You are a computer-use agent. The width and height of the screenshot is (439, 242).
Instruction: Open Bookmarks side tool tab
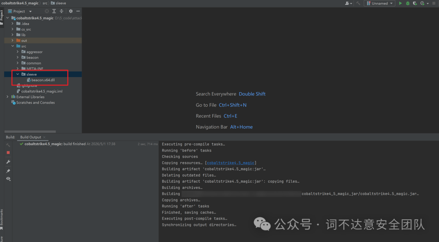(x=2, y=219)
